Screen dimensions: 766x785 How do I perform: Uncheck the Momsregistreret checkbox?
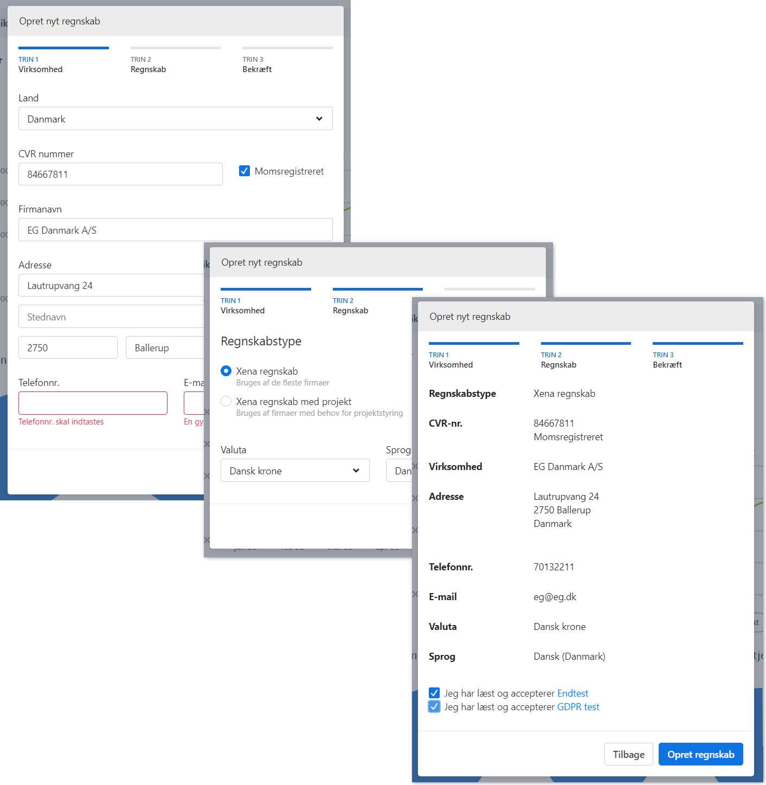[x=244, y=171]
